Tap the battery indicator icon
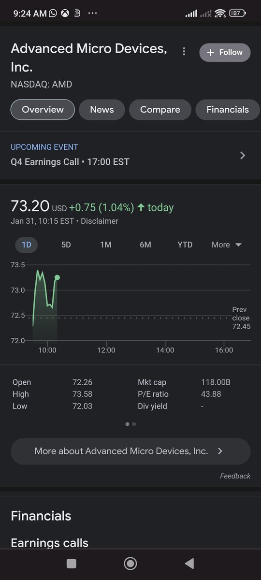Viewport: 261px width, 580px height. [237, 14]
